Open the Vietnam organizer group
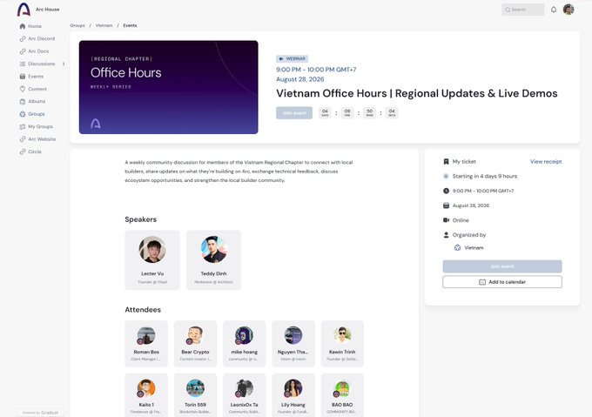Image resolution: width=592 pixels, height=417 pixels. coord(474,247)
